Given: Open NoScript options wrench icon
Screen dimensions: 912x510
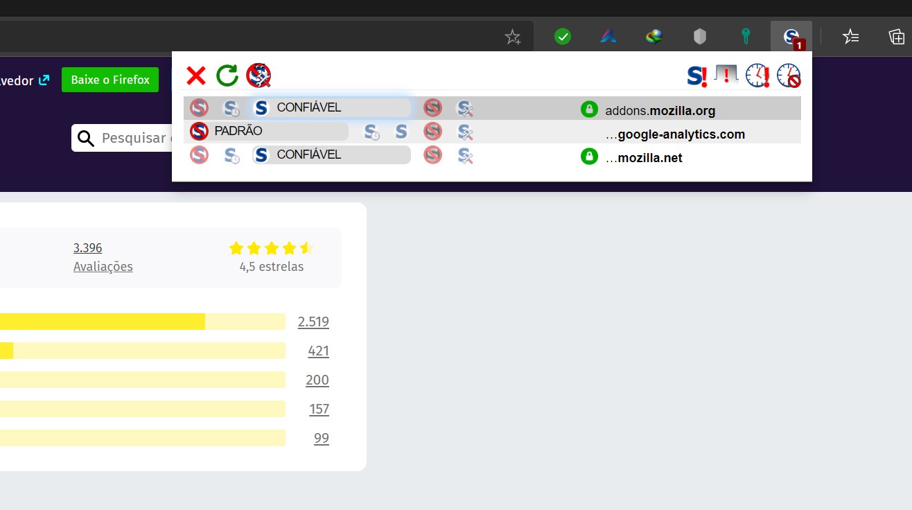Looking at the screenshot, I should pyautogui.click(x=258, y=76).
